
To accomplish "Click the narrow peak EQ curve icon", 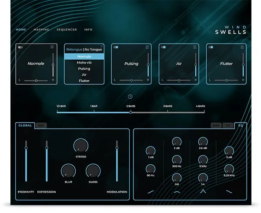I will (x=202, y=191).
